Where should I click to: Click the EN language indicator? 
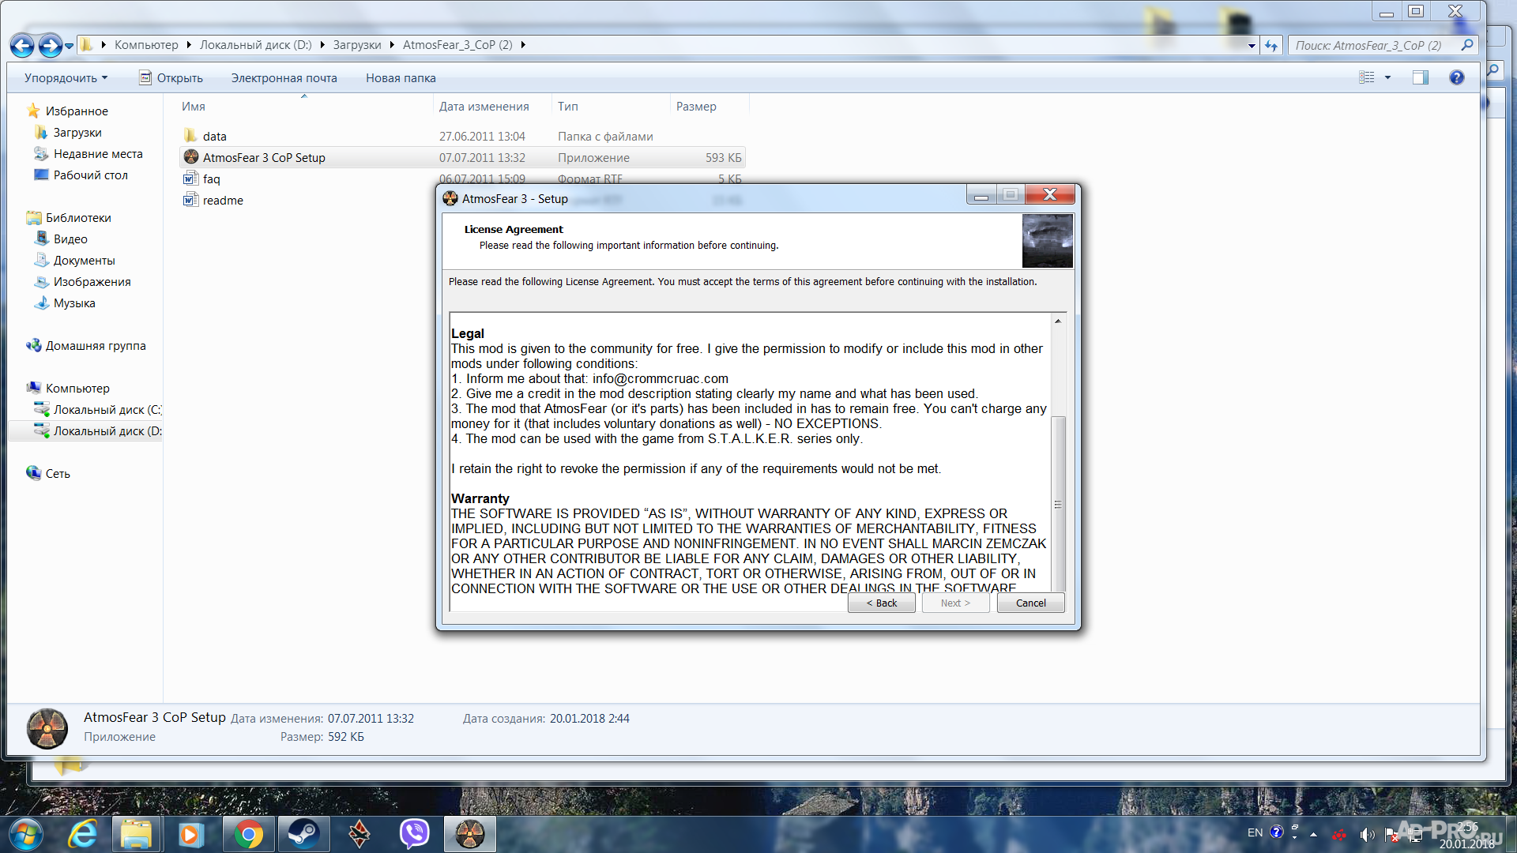pyautogui.click(x=1255, y=832)
